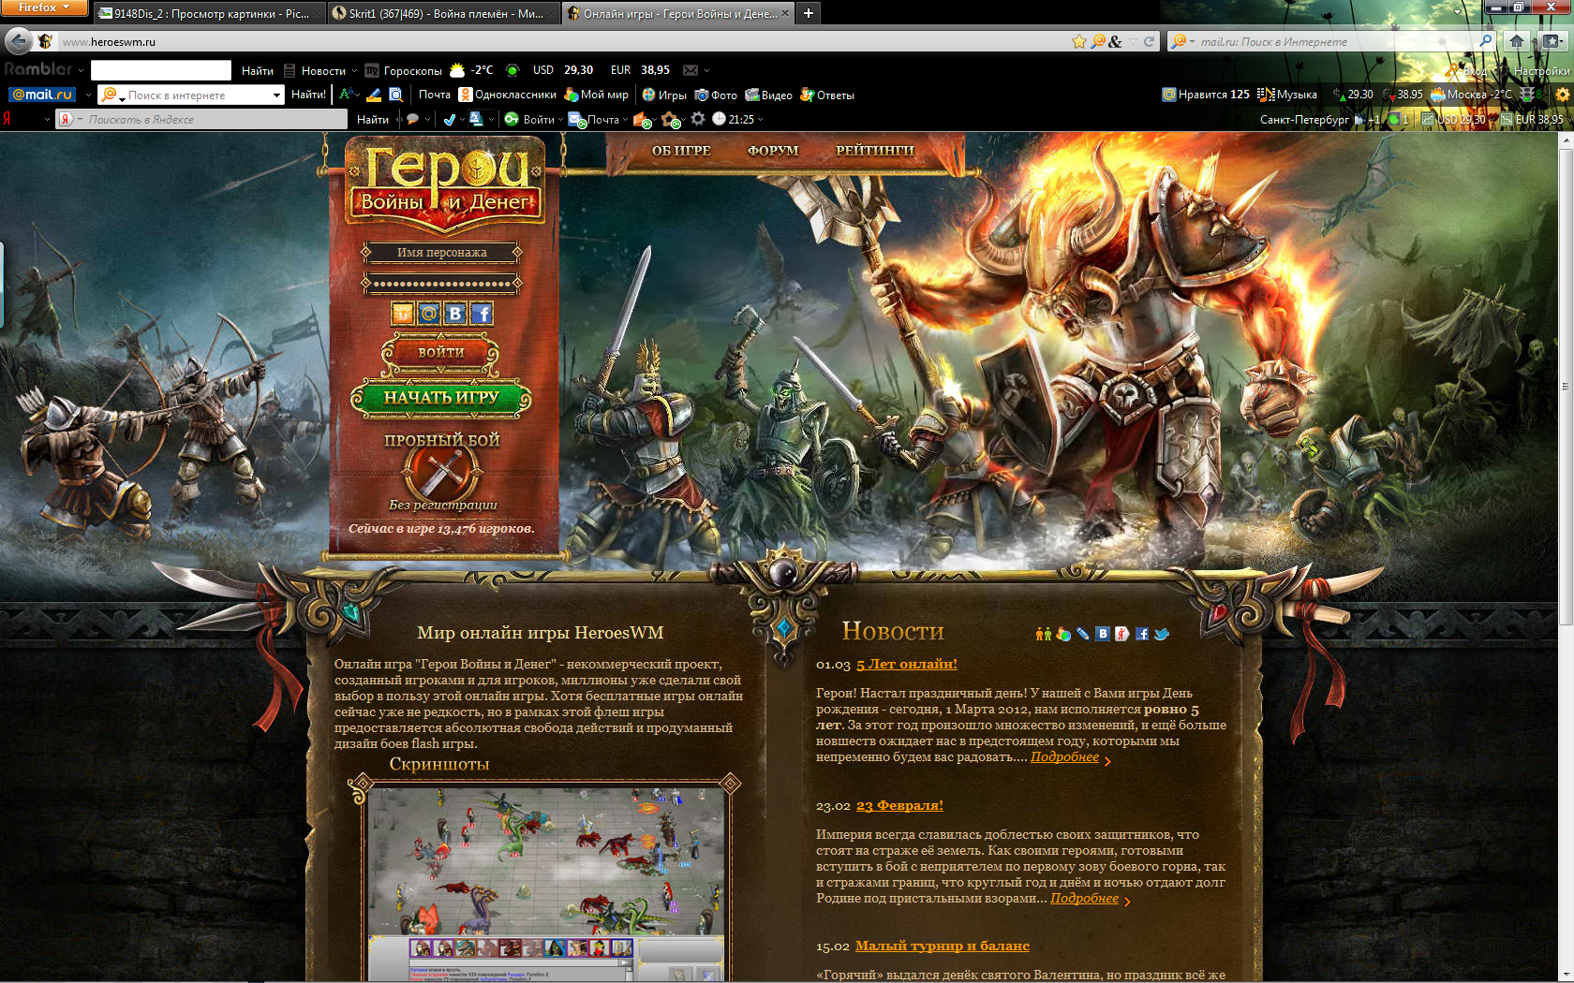
Task: Open the ФОРУМ menu item
Action: point(773,151)
